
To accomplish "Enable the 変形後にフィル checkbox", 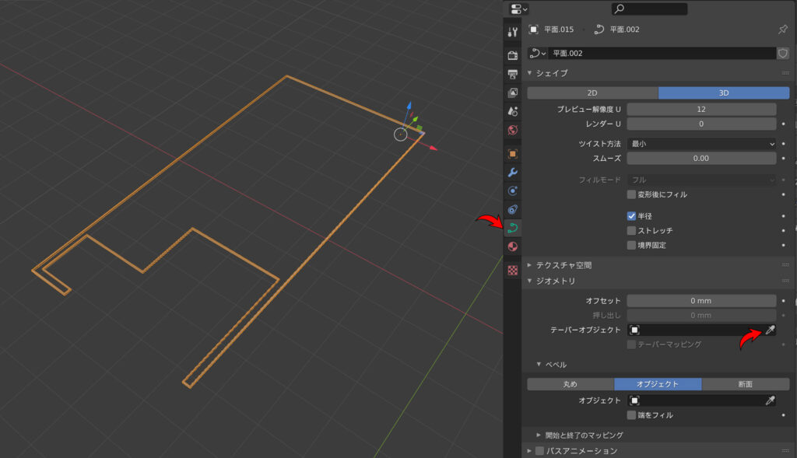I will pyautogui.click(x=631, y=194).
